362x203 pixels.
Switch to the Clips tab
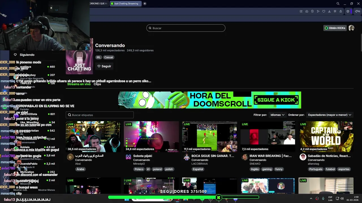97,84
